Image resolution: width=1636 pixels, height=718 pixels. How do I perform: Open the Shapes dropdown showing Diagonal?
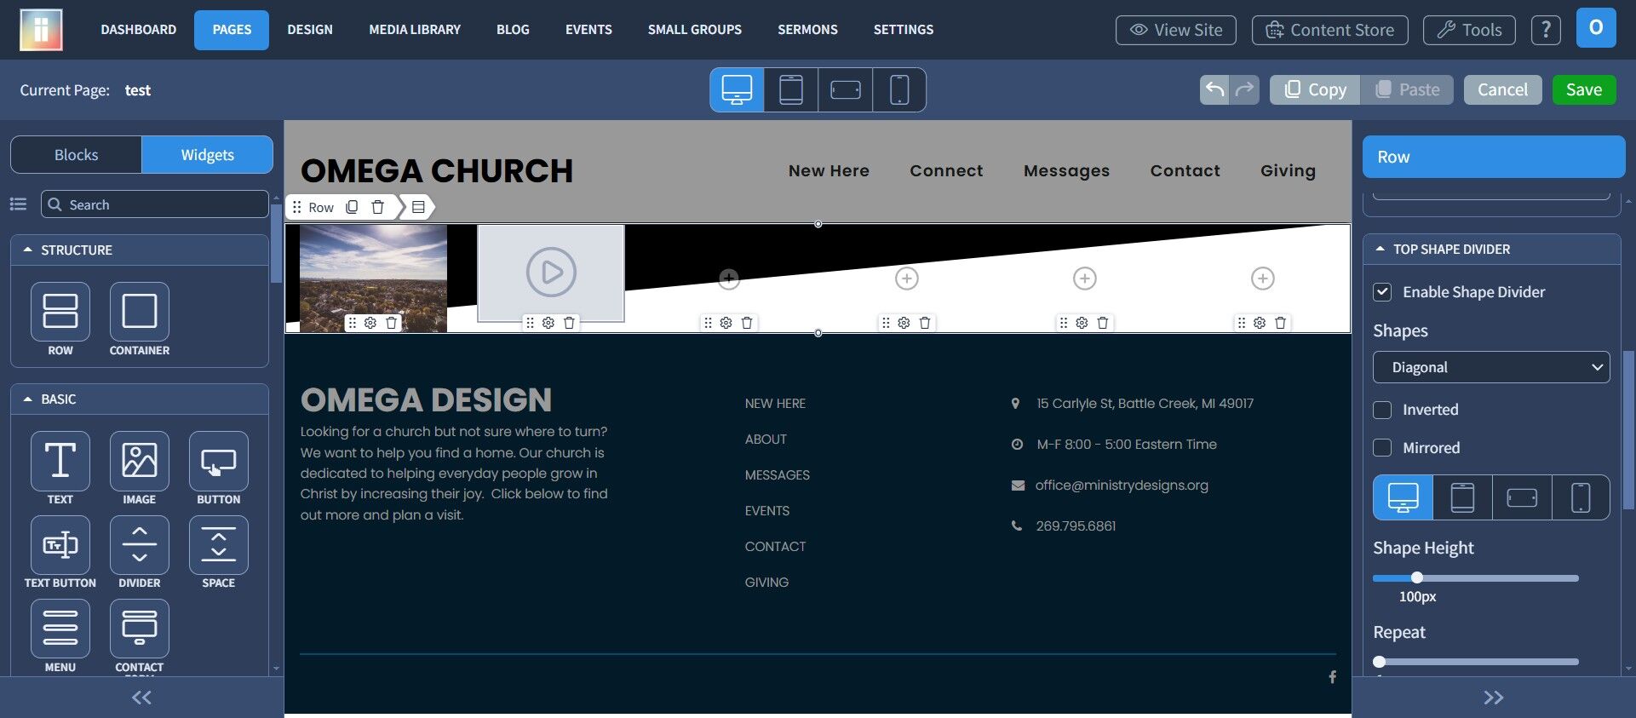click(x=1491, y=367)
